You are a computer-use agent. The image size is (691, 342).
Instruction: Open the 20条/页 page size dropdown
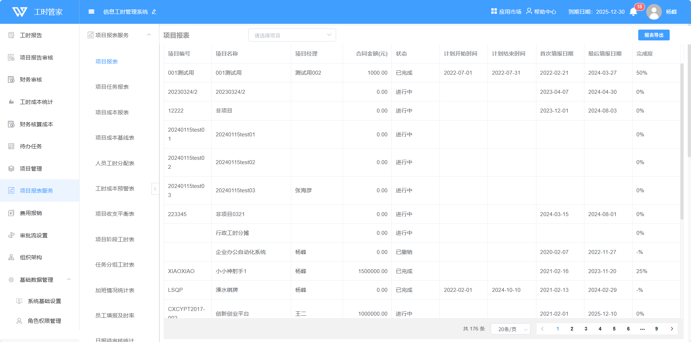(510, 329)
